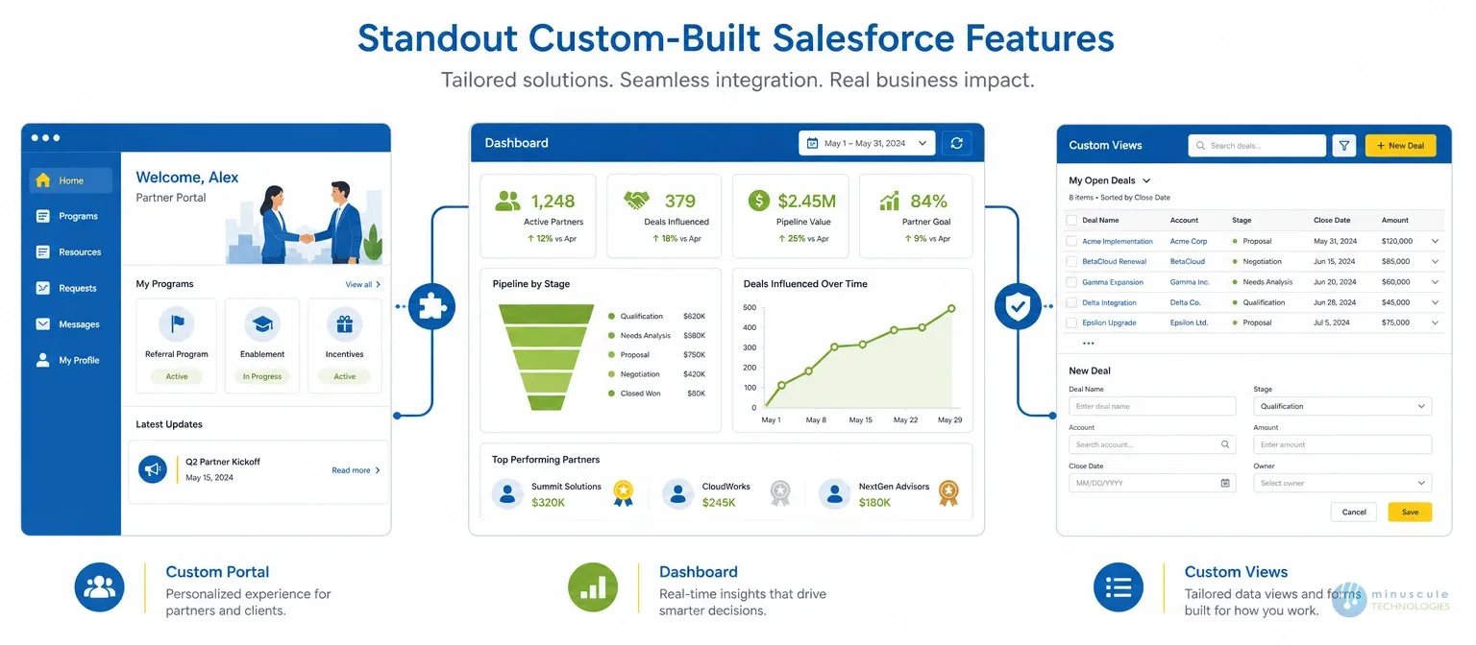
Task: Open the Acme Implementation deal link
Action: coord(1118,242)
